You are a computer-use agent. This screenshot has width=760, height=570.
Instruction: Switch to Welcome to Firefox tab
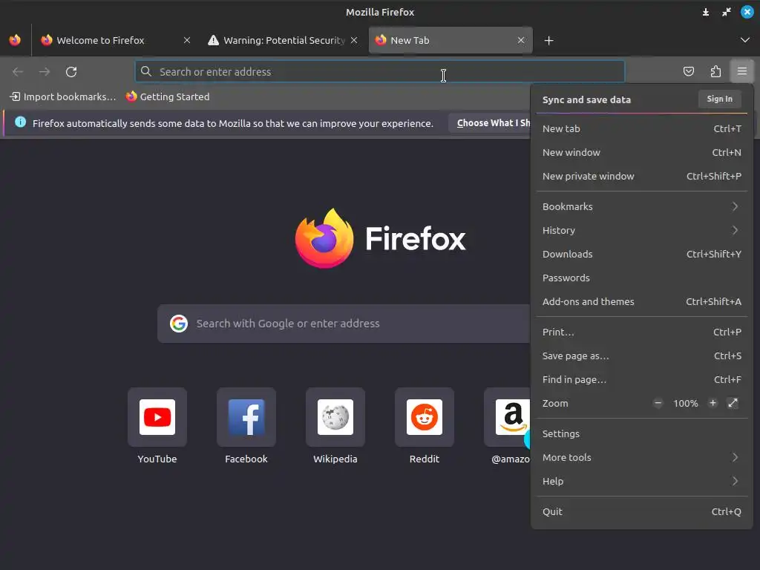point(115,40)
